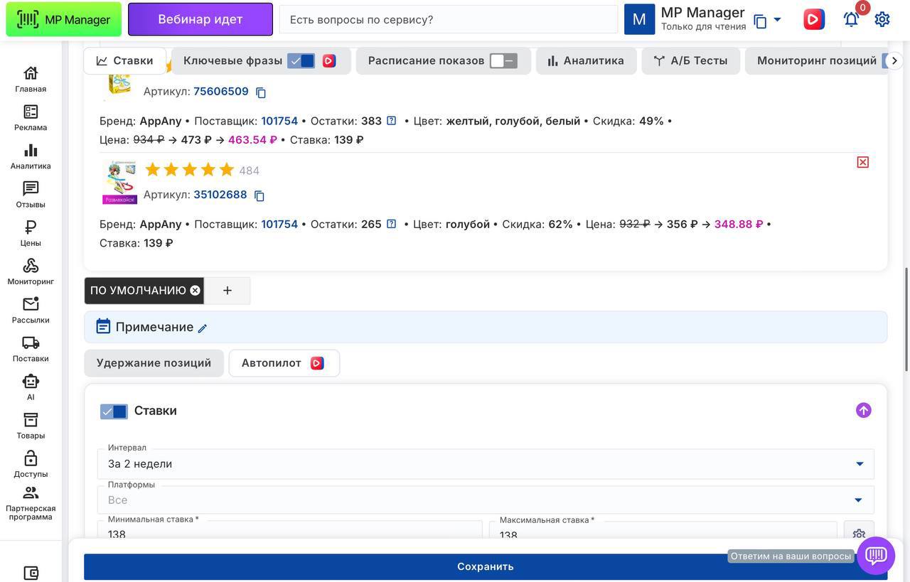This screenshot has width=910, height=582.
Task: Open supplier link 101754
Action: point(279,121)
